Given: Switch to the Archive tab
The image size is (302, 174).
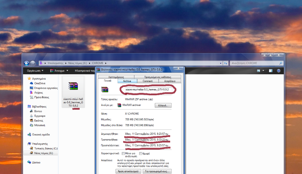Looking at the screenshot, I should coord(127,81).
